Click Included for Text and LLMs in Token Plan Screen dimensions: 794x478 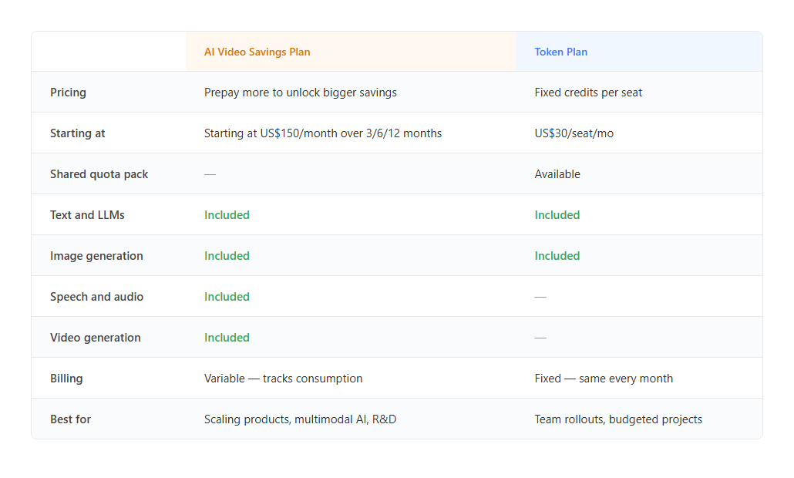(557, 215)
